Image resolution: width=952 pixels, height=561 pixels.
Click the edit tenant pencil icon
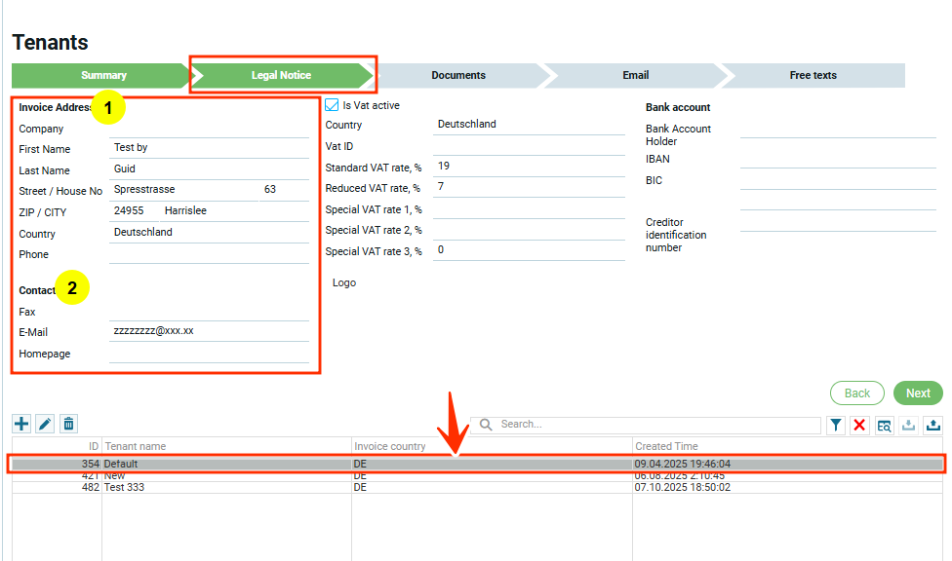point(45,424)
